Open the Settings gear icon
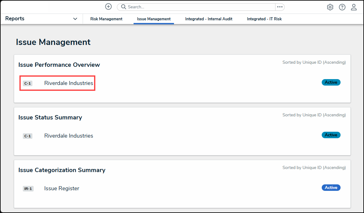The width and height of the screenshot is (364, 213). [x=330, y=7]
